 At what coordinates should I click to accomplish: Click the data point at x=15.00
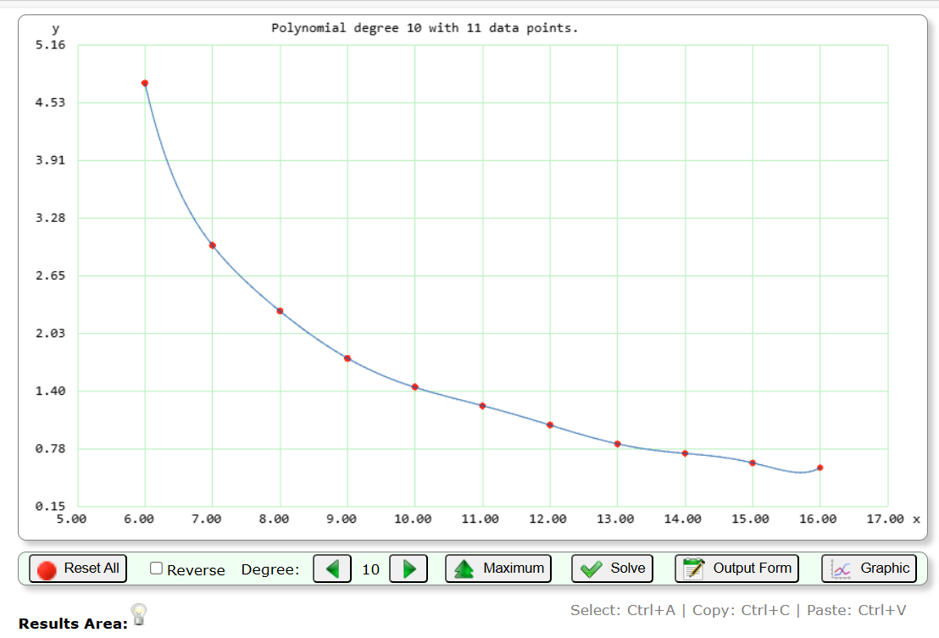point(753,463)
